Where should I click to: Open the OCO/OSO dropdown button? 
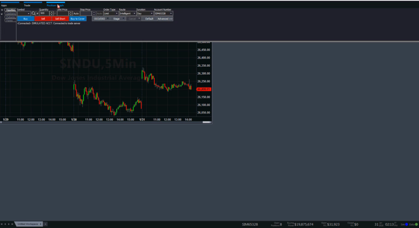click(x=101, y=19)
